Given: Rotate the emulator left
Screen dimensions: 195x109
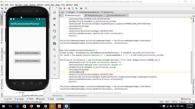Looking at the screenshot, I should pos(54,31).
